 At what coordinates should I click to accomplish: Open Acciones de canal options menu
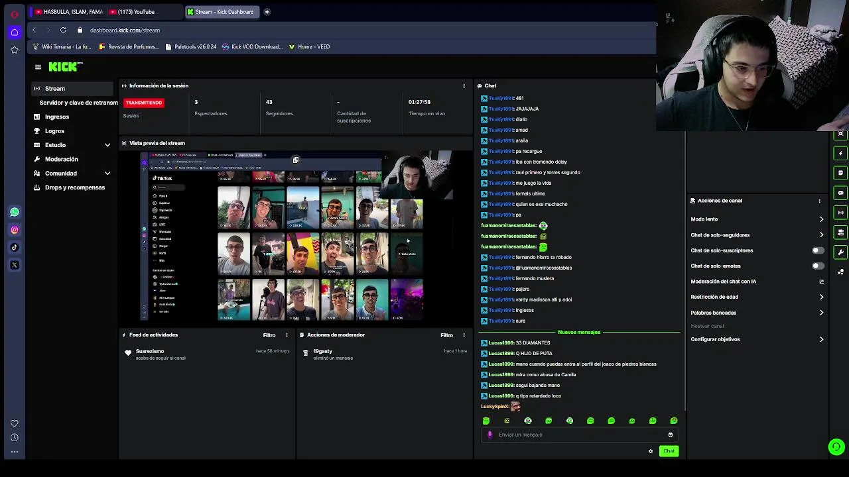point(819,201)
